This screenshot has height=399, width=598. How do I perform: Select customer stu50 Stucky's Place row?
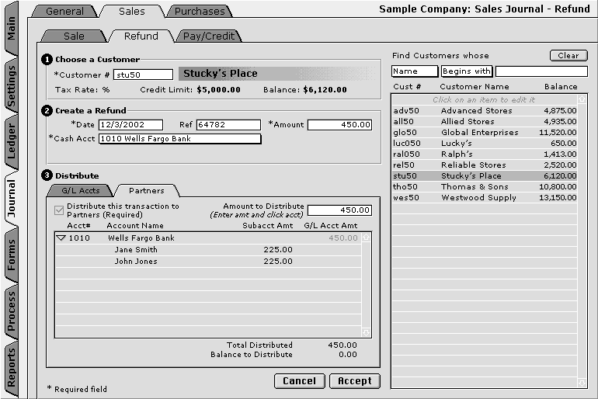[x=485, y=175]
